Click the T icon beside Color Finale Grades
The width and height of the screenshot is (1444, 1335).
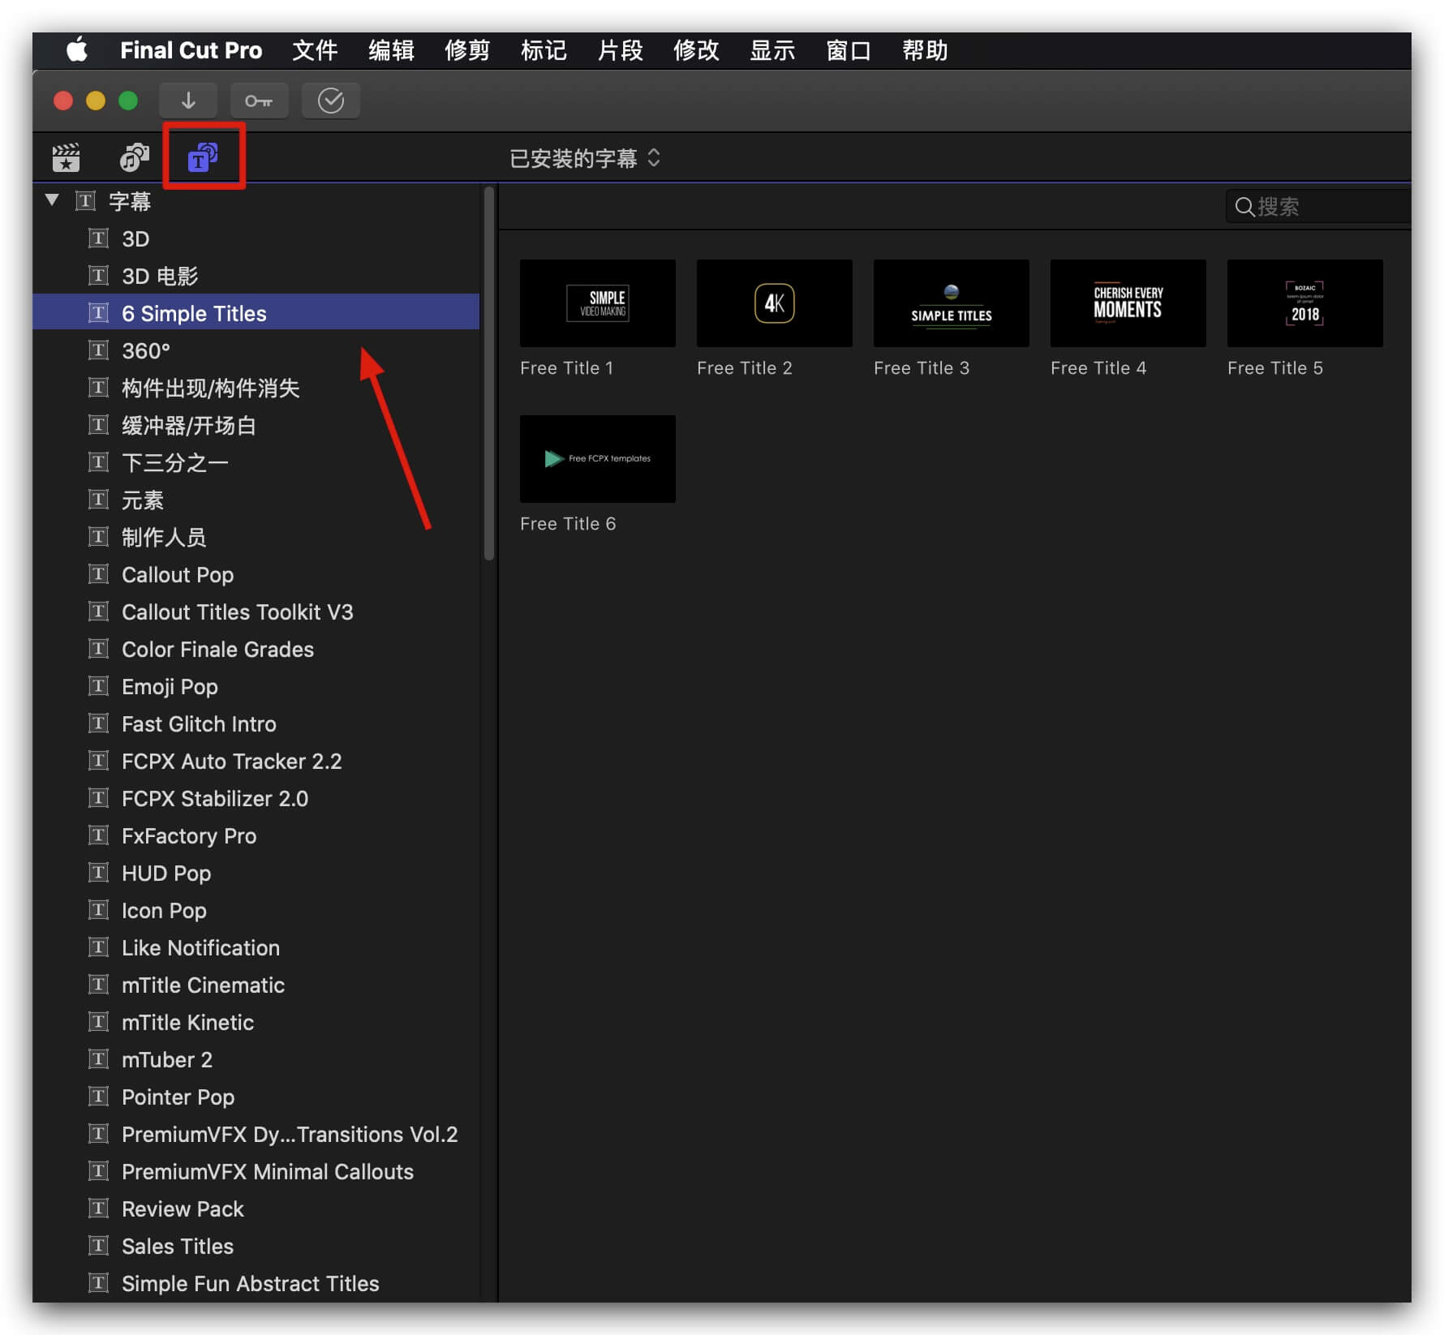[98, 649]
